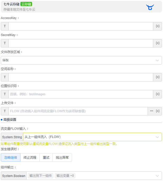The image size is (163, 181).
Task: Click the System.Boolean type label
Action: pos(14,176)
